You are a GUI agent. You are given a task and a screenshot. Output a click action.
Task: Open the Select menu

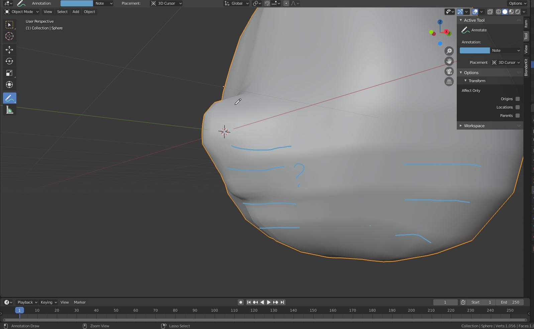point(62,12)
